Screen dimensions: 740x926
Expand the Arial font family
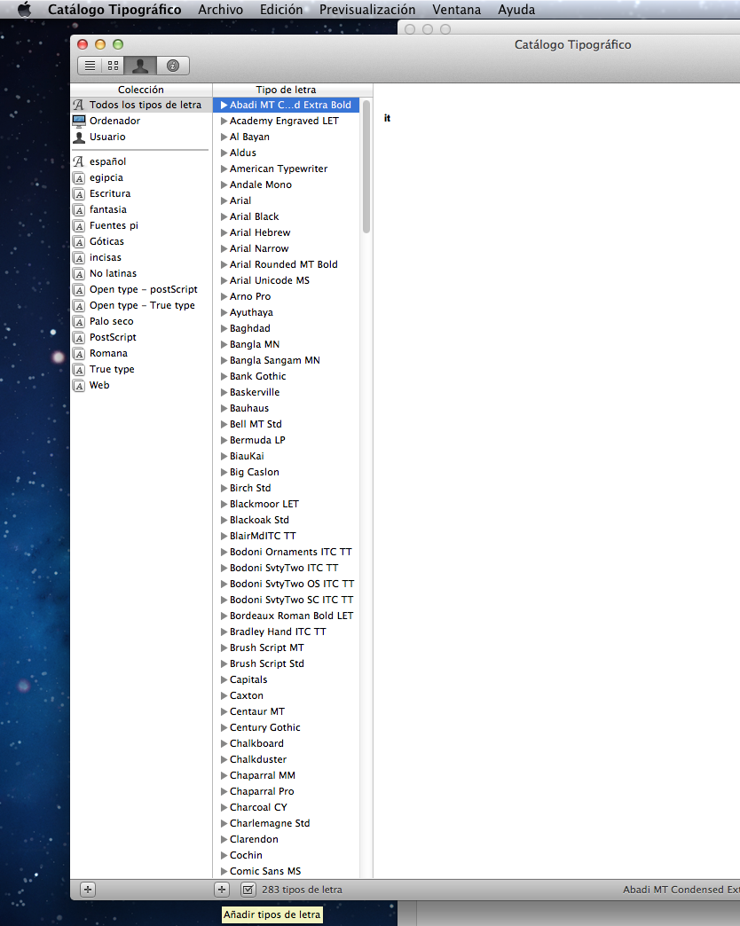pyautogui.click(x=224, y=200)
